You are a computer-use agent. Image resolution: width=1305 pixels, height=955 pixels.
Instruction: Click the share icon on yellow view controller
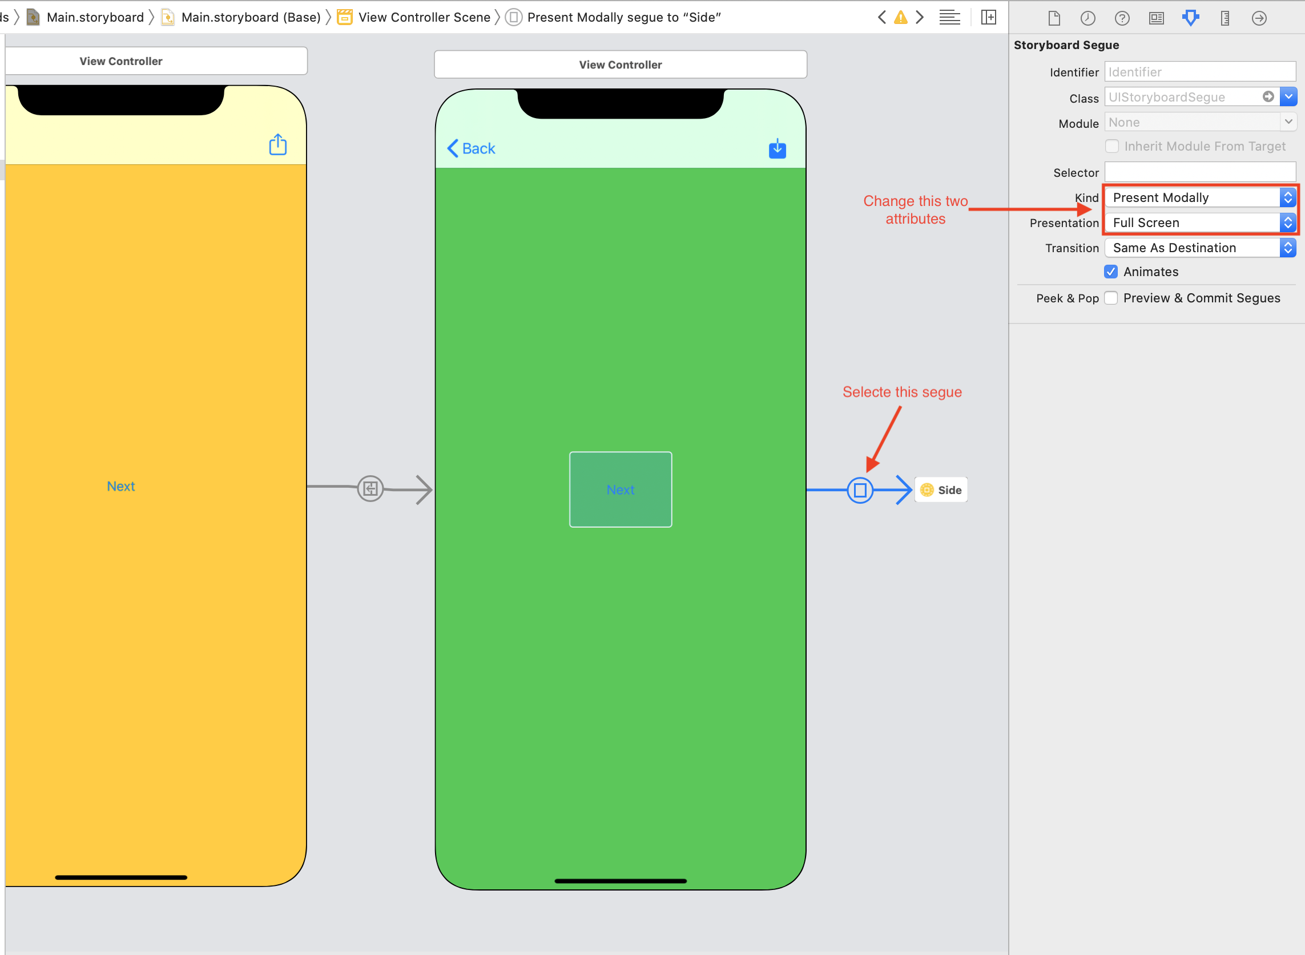click(277, 145)
